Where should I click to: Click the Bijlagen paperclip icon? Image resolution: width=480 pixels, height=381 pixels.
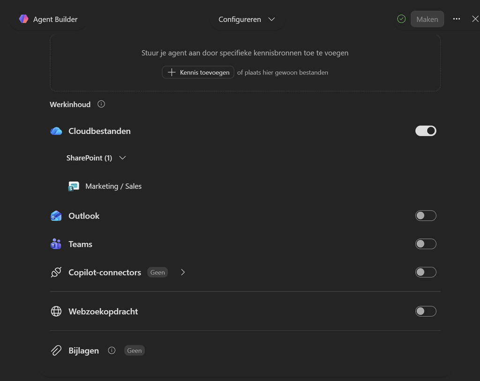click(56, 351)
